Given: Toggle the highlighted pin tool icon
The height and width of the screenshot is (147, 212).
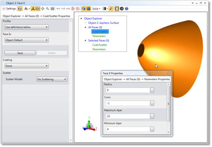Looking at the screenshot, I should click(111, 9).
